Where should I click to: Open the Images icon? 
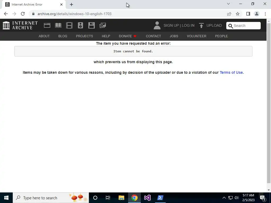(x=103, y=25)
